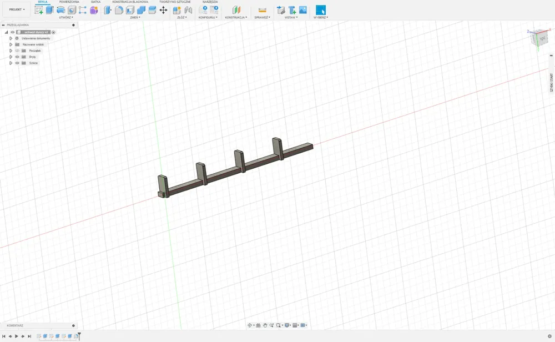
Task: Select the green plus insert tool in Wstaw
Action: coord(292,10)
